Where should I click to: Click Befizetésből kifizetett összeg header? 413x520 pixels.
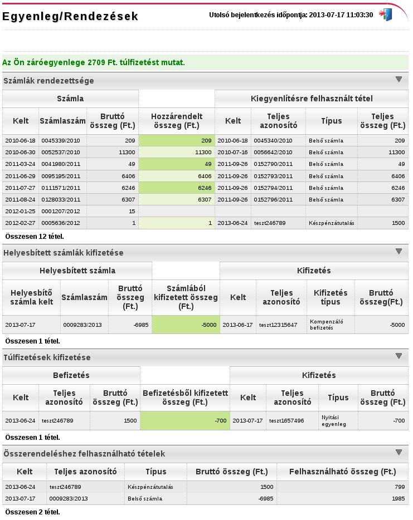(x=185, y=398)
